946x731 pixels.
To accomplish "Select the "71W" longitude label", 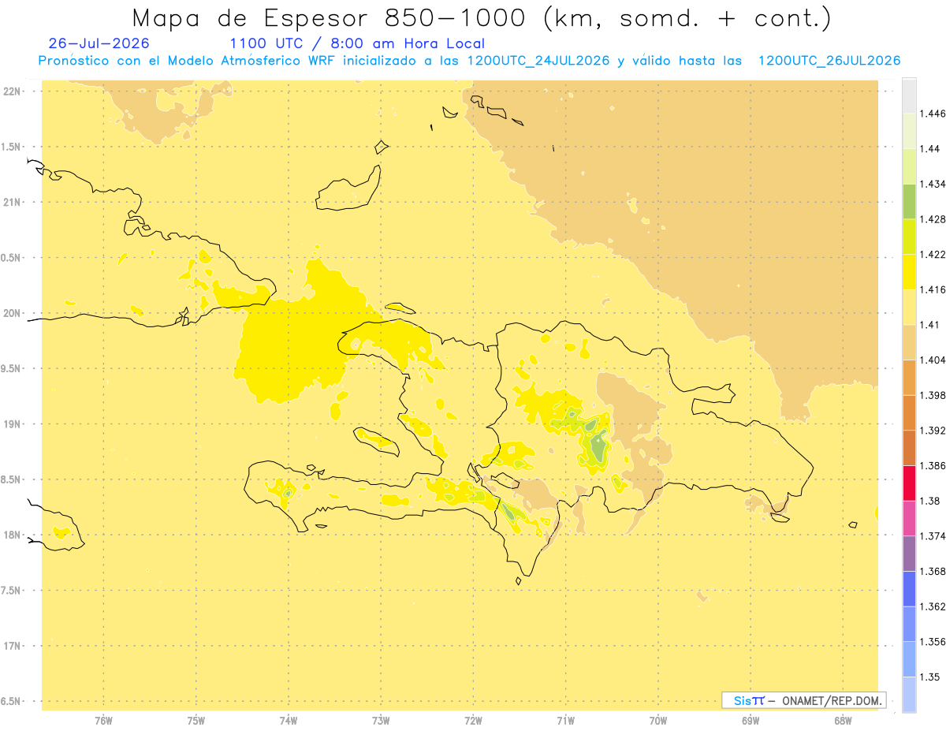I will point(565,721).
